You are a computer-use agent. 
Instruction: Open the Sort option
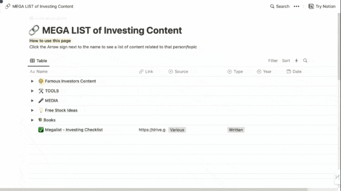click(286, 61)
